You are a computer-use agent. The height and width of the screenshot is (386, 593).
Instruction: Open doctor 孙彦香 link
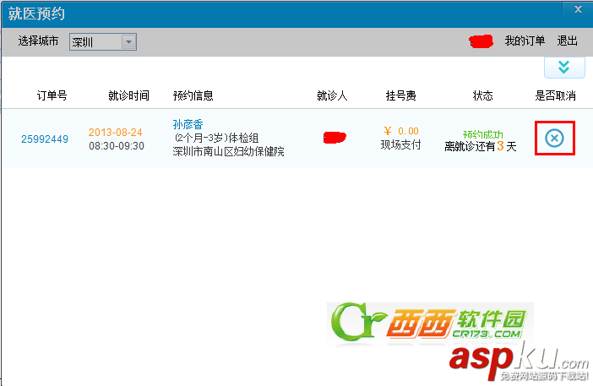coord(188,124)
